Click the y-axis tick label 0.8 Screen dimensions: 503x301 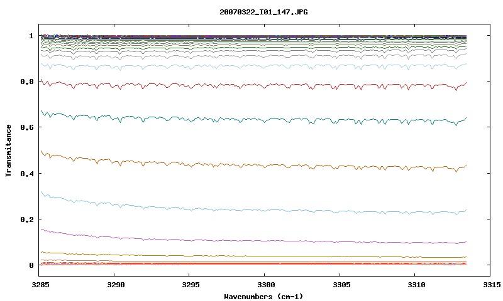coord(27,82)
